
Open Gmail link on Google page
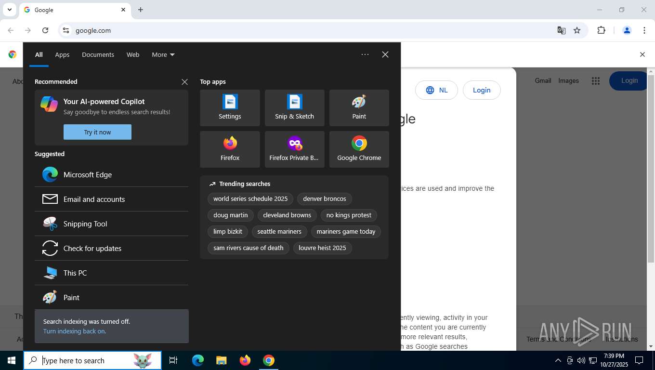(543, 80)
